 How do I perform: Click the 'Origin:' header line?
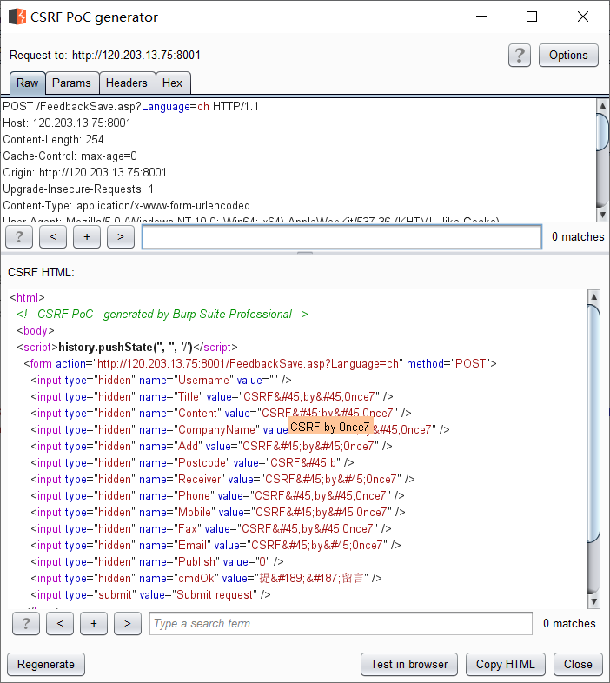pyautogui.click(x=84, y=173)
